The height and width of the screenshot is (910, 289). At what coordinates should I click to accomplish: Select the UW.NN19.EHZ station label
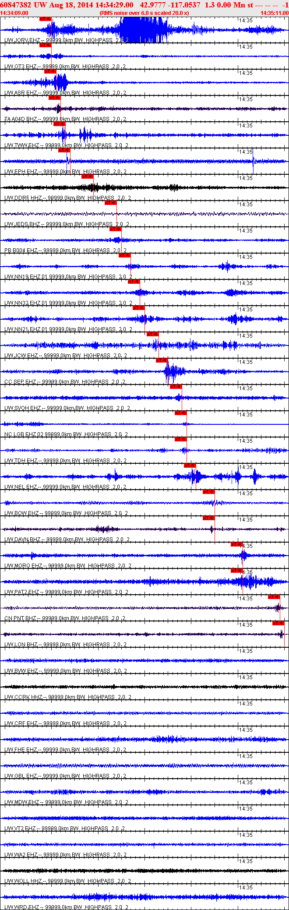(x=68, y=277)
